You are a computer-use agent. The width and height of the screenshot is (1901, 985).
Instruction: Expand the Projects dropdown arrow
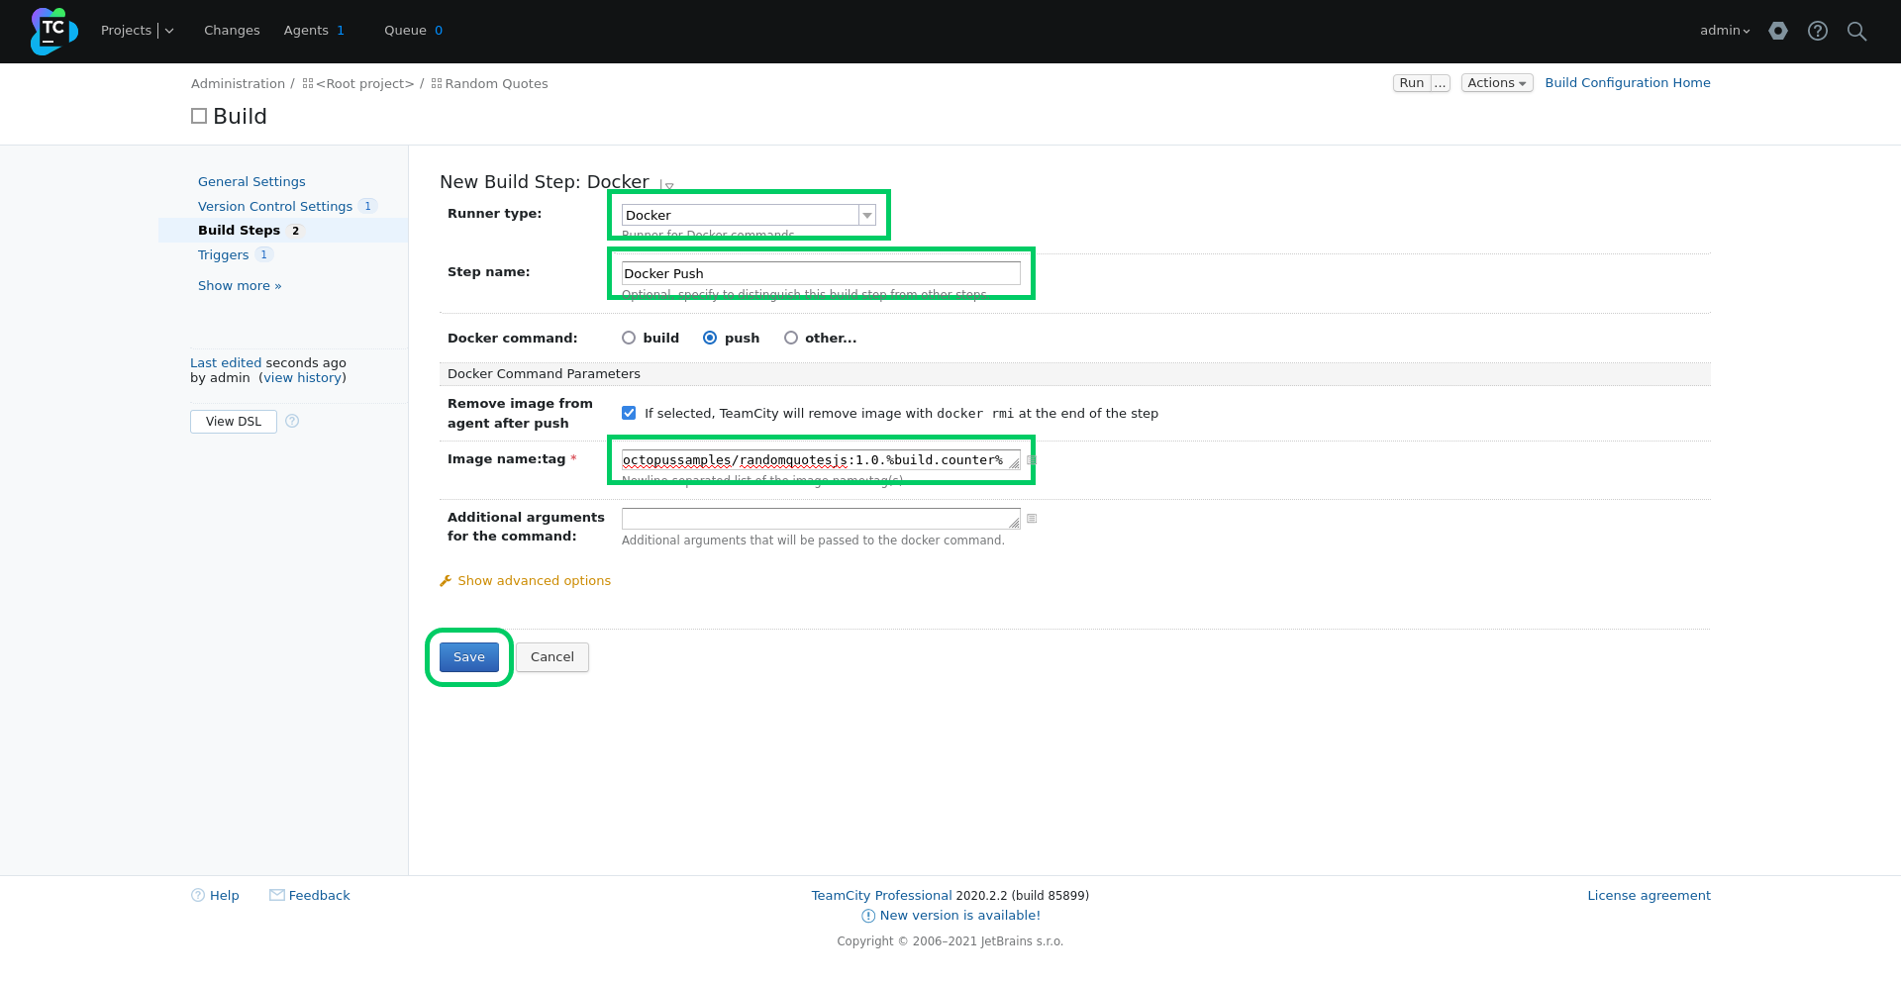(x=169, y=31)
